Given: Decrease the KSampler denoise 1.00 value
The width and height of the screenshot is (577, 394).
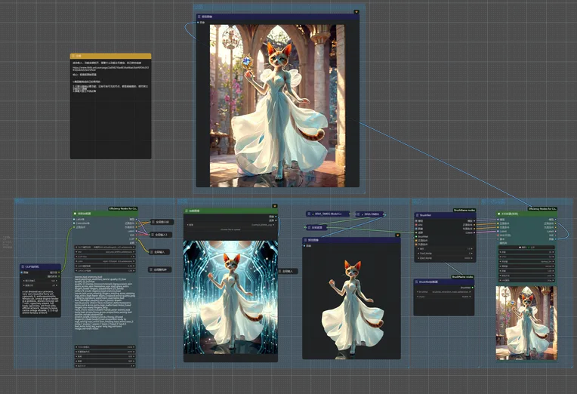Looking at the screenshot, I should (x=501, y=271).
